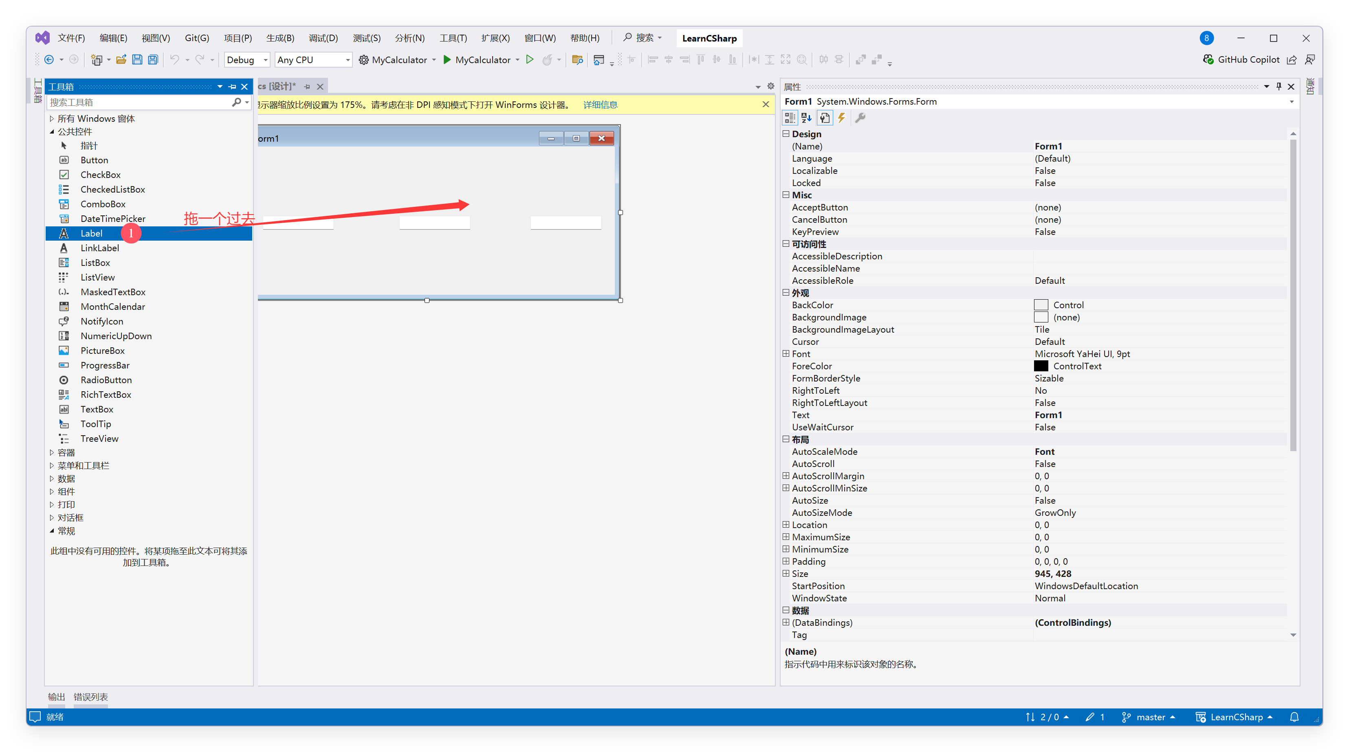Open the 视图(V) menu
The image size is (1349, 752).
tap(156, 38)
